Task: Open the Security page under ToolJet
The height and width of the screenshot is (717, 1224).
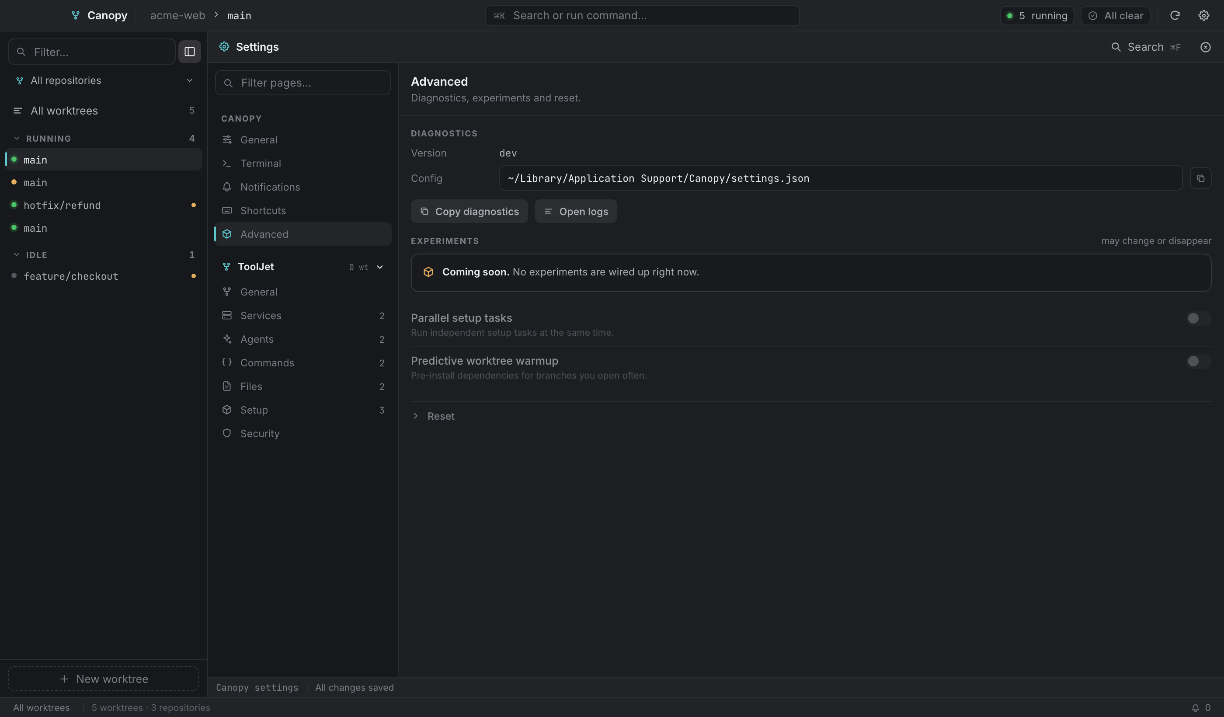Action: tap(303, 433)
